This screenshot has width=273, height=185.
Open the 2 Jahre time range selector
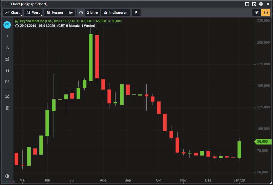(88, 13)
